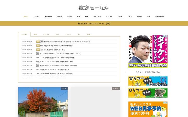Switch to the お店 tab in the panel

tap(57, 34)
